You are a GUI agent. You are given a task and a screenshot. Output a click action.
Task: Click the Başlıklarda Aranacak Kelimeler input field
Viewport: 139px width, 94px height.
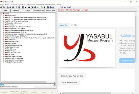[26, 87]
